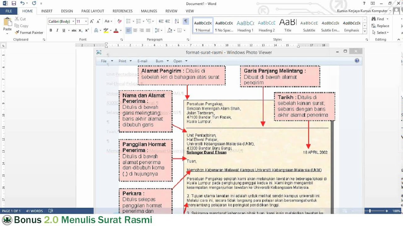403x226 pixels.
Task: Open the font name dropdown
Action: click(73, 21)
